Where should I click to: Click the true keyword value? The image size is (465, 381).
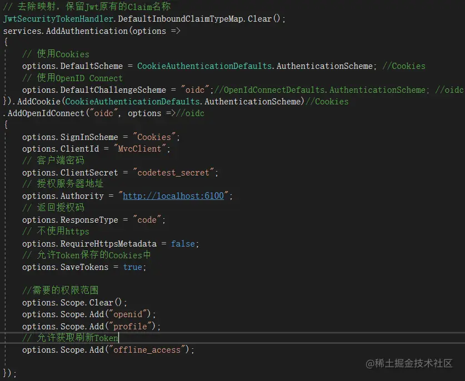pos(132,267)
